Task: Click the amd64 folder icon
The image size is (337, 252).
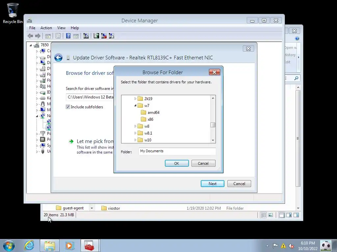Action: pos(143,112)
